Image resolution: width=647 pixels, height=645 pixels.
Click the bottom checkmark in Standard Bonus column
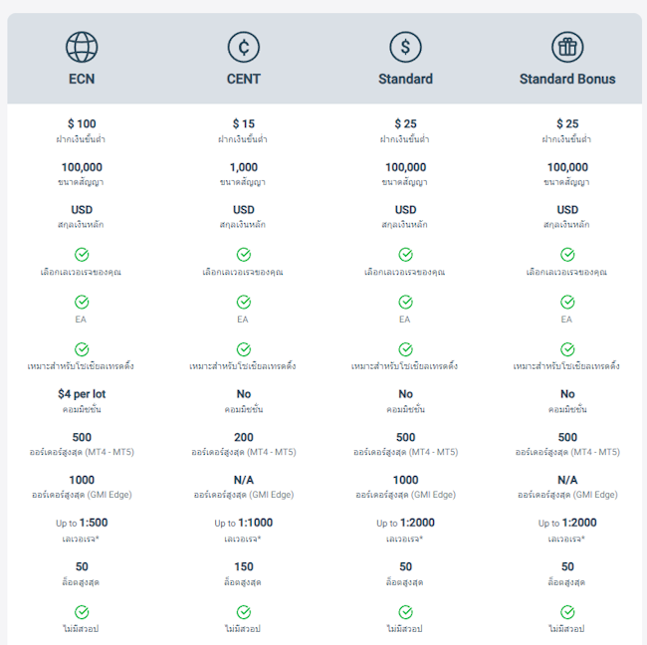click(x=567, y=612)
